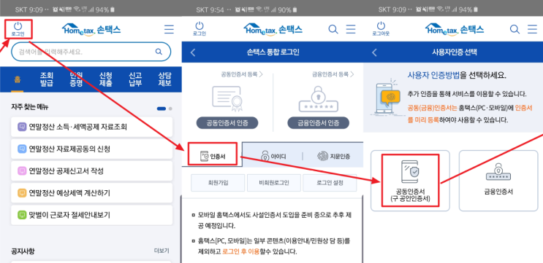Go back from 손택스 통합 로그인
The width and height of the screenshot is (543, 263).
(193, 52)
